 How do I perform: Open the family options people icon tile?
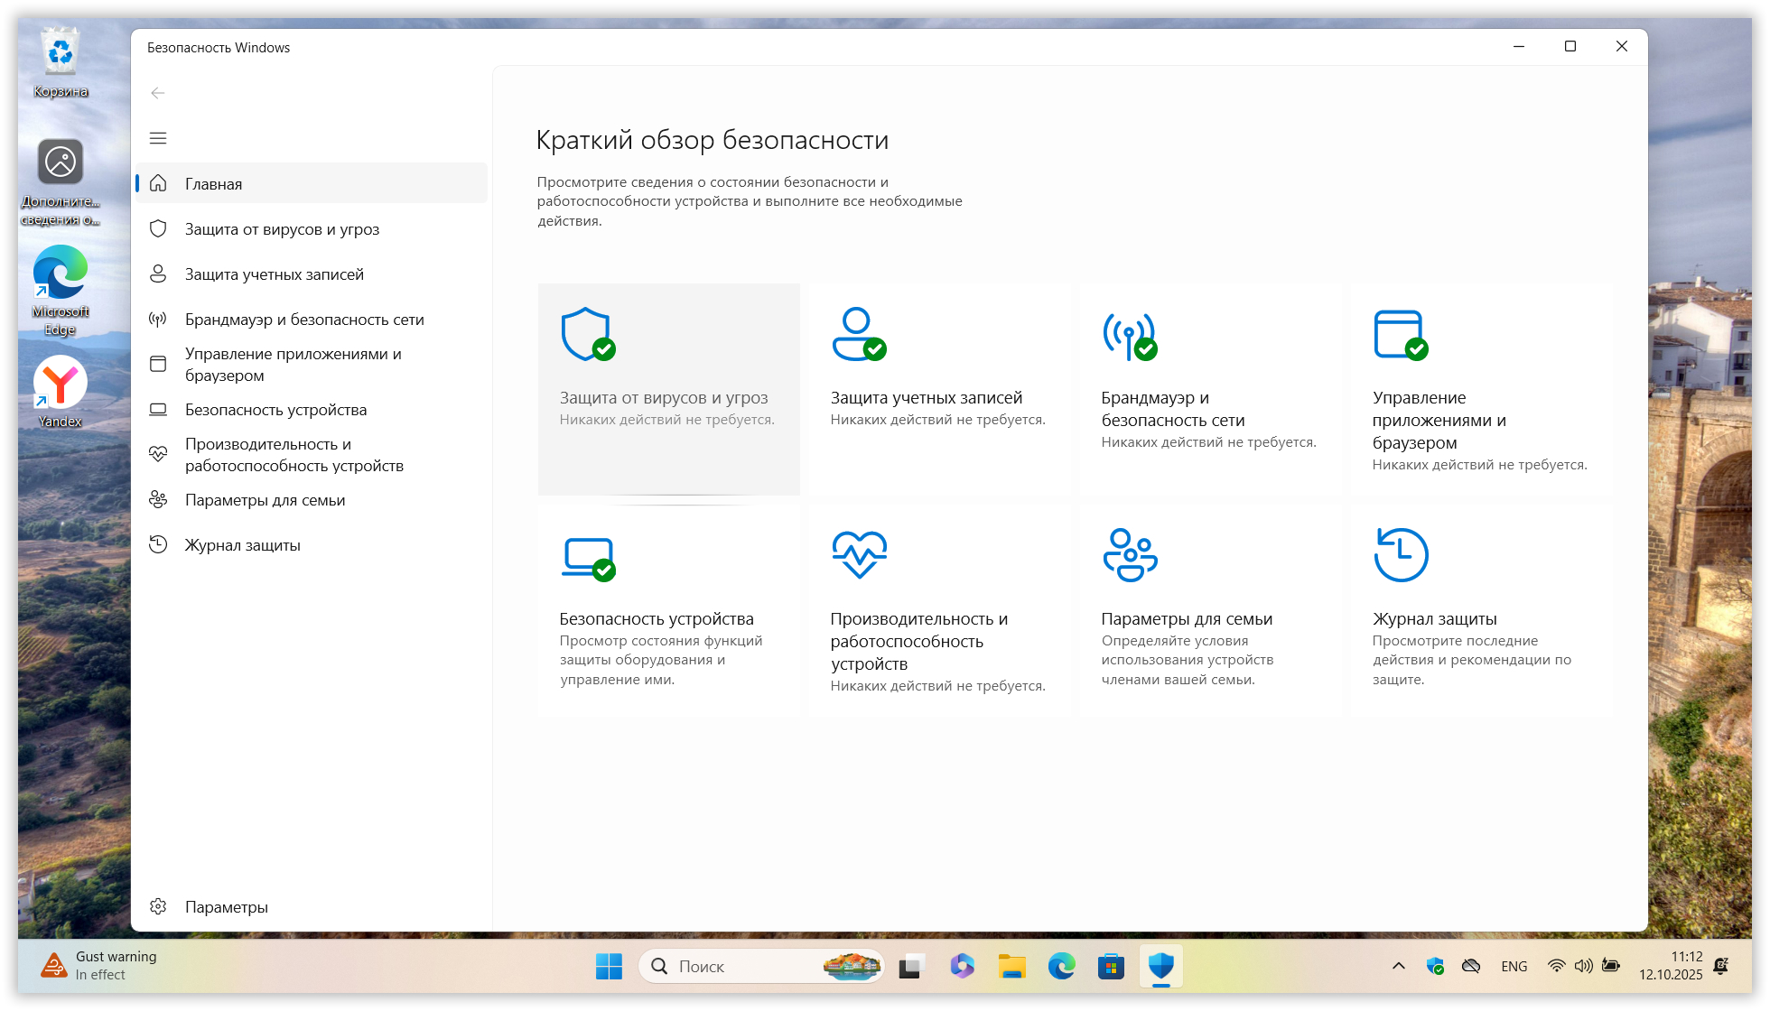pyautogui.click(x=1210, y=609)
